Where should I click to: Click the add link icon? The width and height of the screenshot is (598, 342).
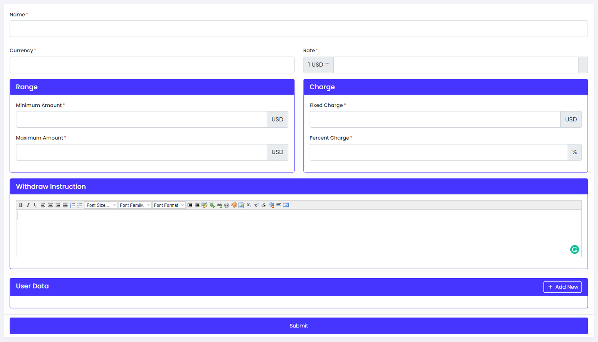(x=219, y=205)
